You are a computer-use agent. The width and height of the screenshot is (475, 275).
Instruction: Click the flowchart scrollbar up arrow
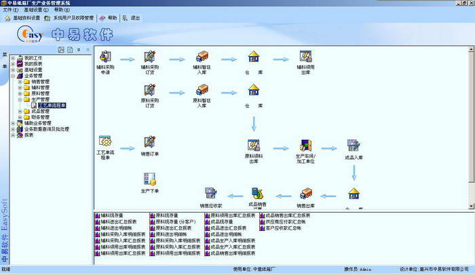click(471, 49)
